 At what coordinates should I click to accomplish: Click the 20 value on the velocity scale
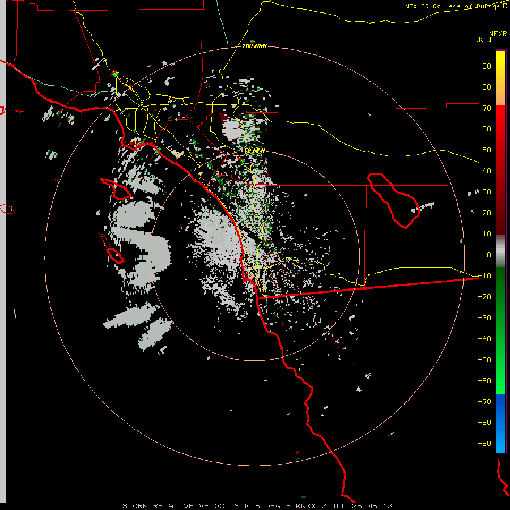[x=487, y=212]
